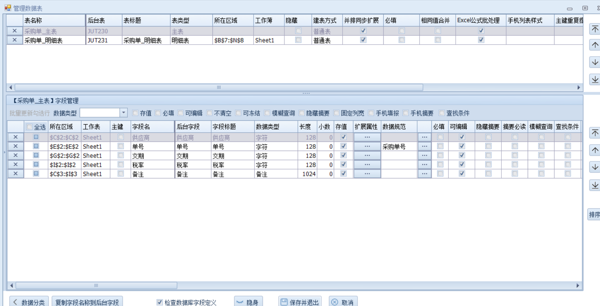Screen dimensions: 600x306
Task: Toggle 检查数据库字段定义 checkbox
Action: tap(160, 303)
